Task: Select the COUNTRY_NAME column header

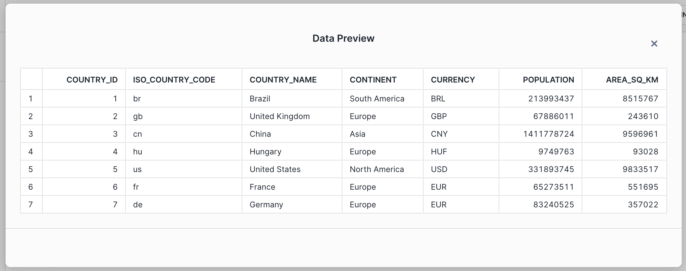Action: [283, 80]
